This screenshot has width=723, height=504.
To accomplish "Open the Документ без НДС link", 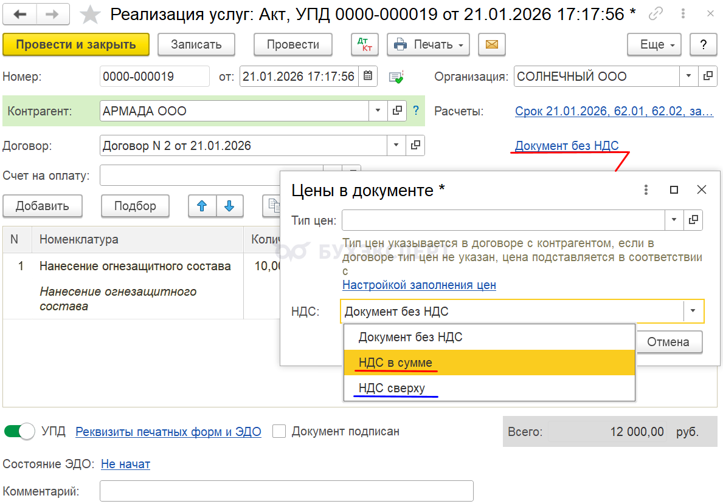I will [567, 146].
